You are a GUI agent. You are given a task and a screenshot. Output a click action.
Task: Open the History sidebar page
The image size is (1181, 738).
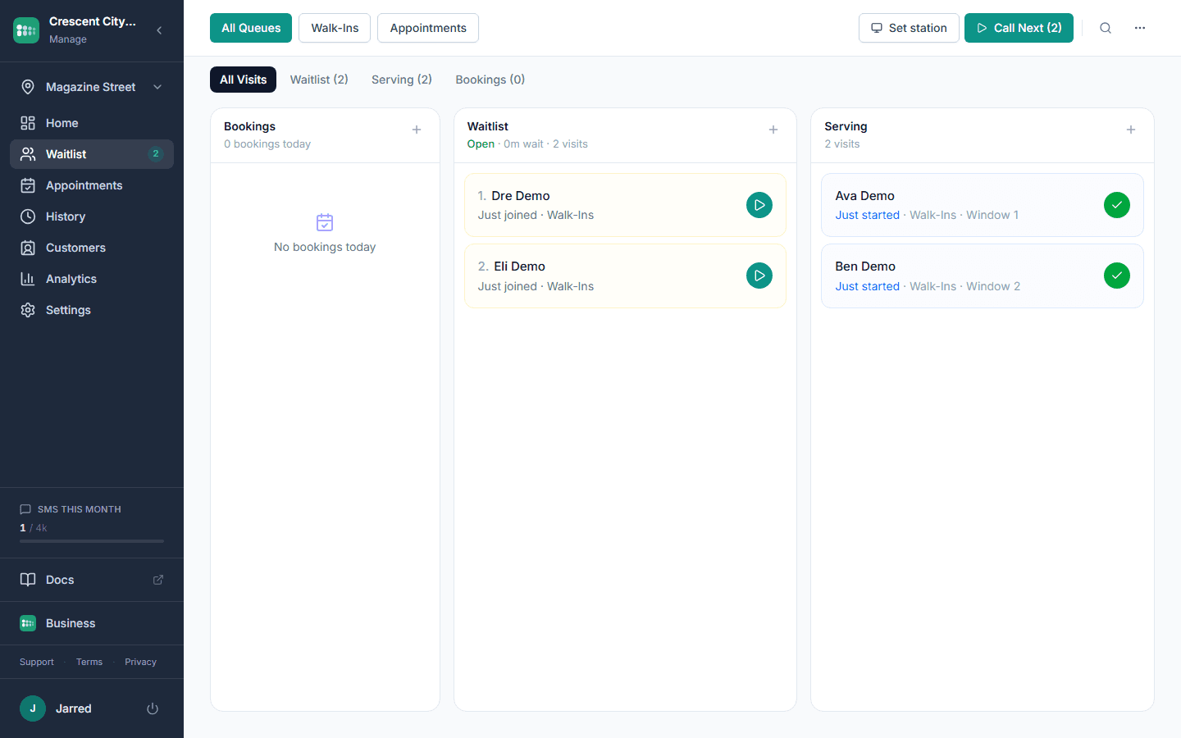[92, 216]
